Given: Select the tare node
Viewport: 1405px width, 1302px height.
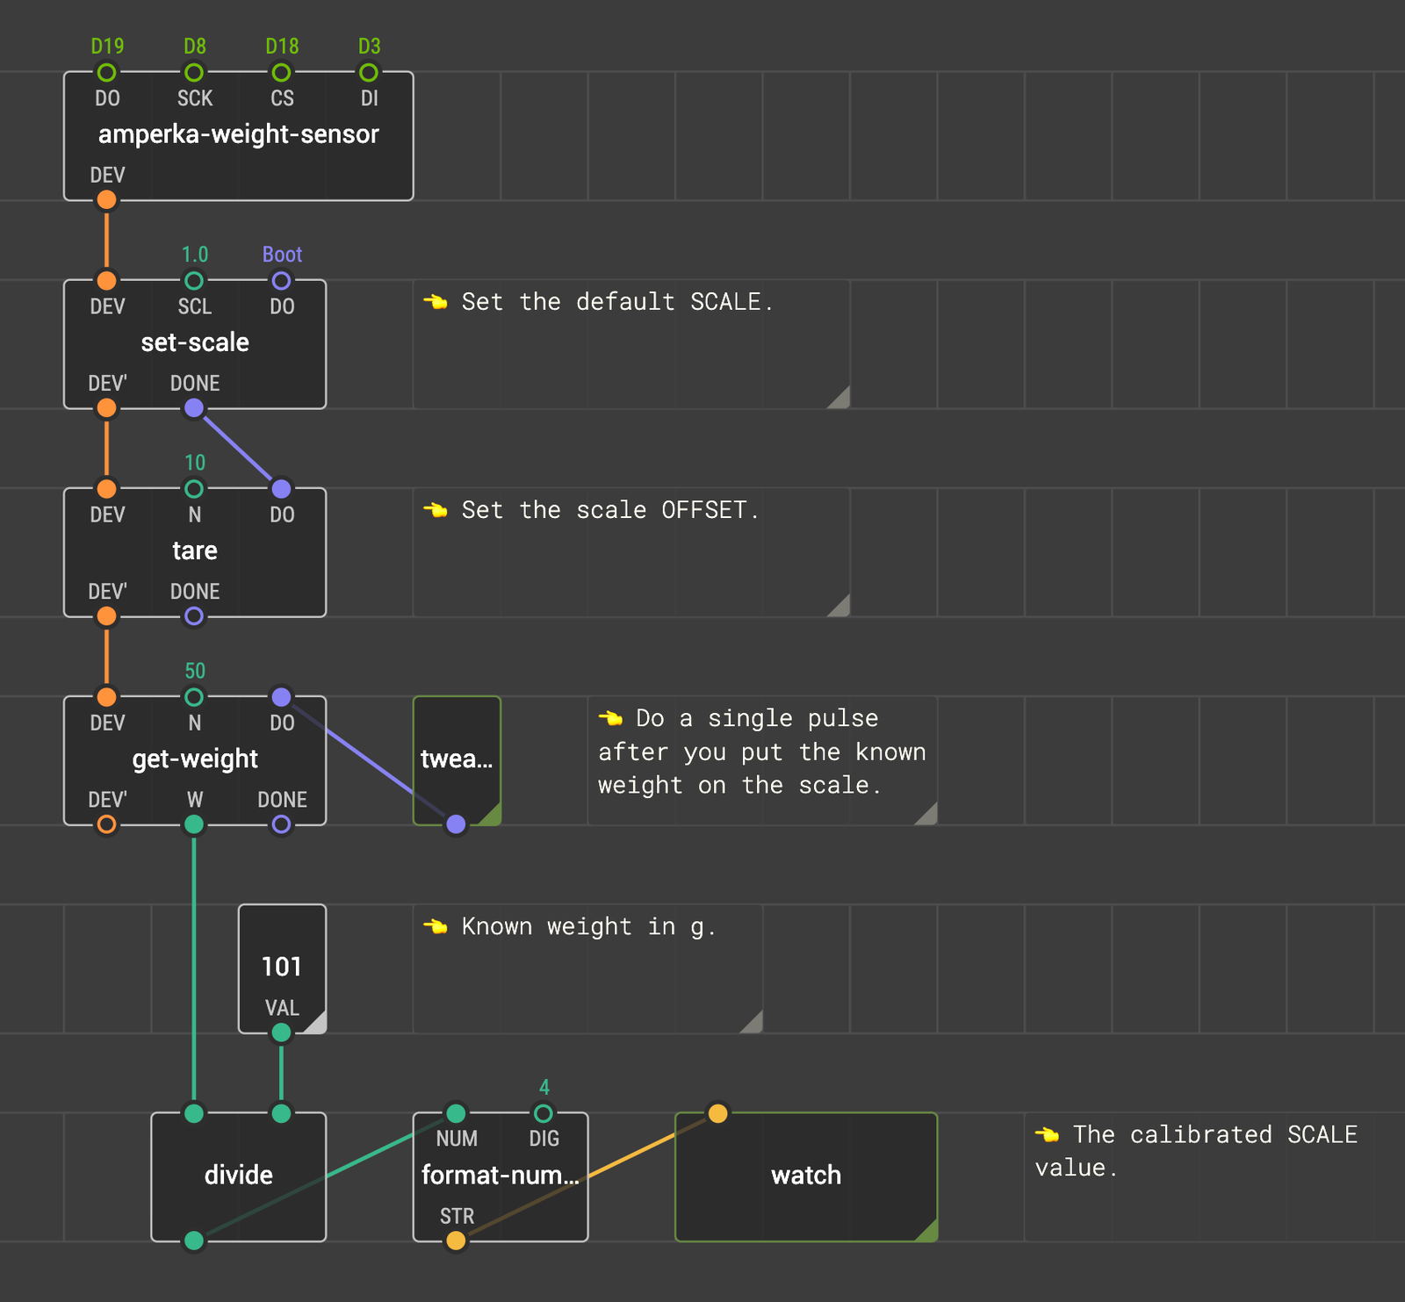Looking at the screenshot, I should pyautogui.click(x=194, y=551).
